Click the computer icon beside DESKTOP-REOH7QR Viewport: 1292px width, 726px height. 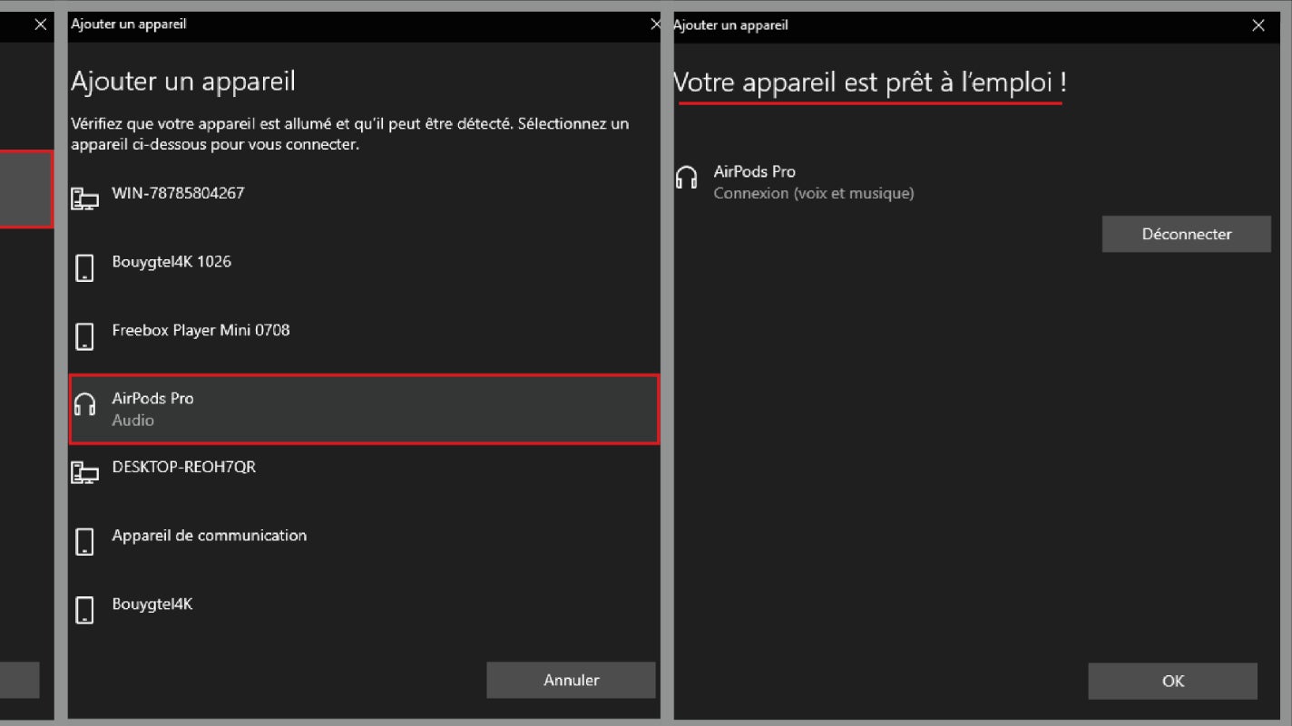84,472
